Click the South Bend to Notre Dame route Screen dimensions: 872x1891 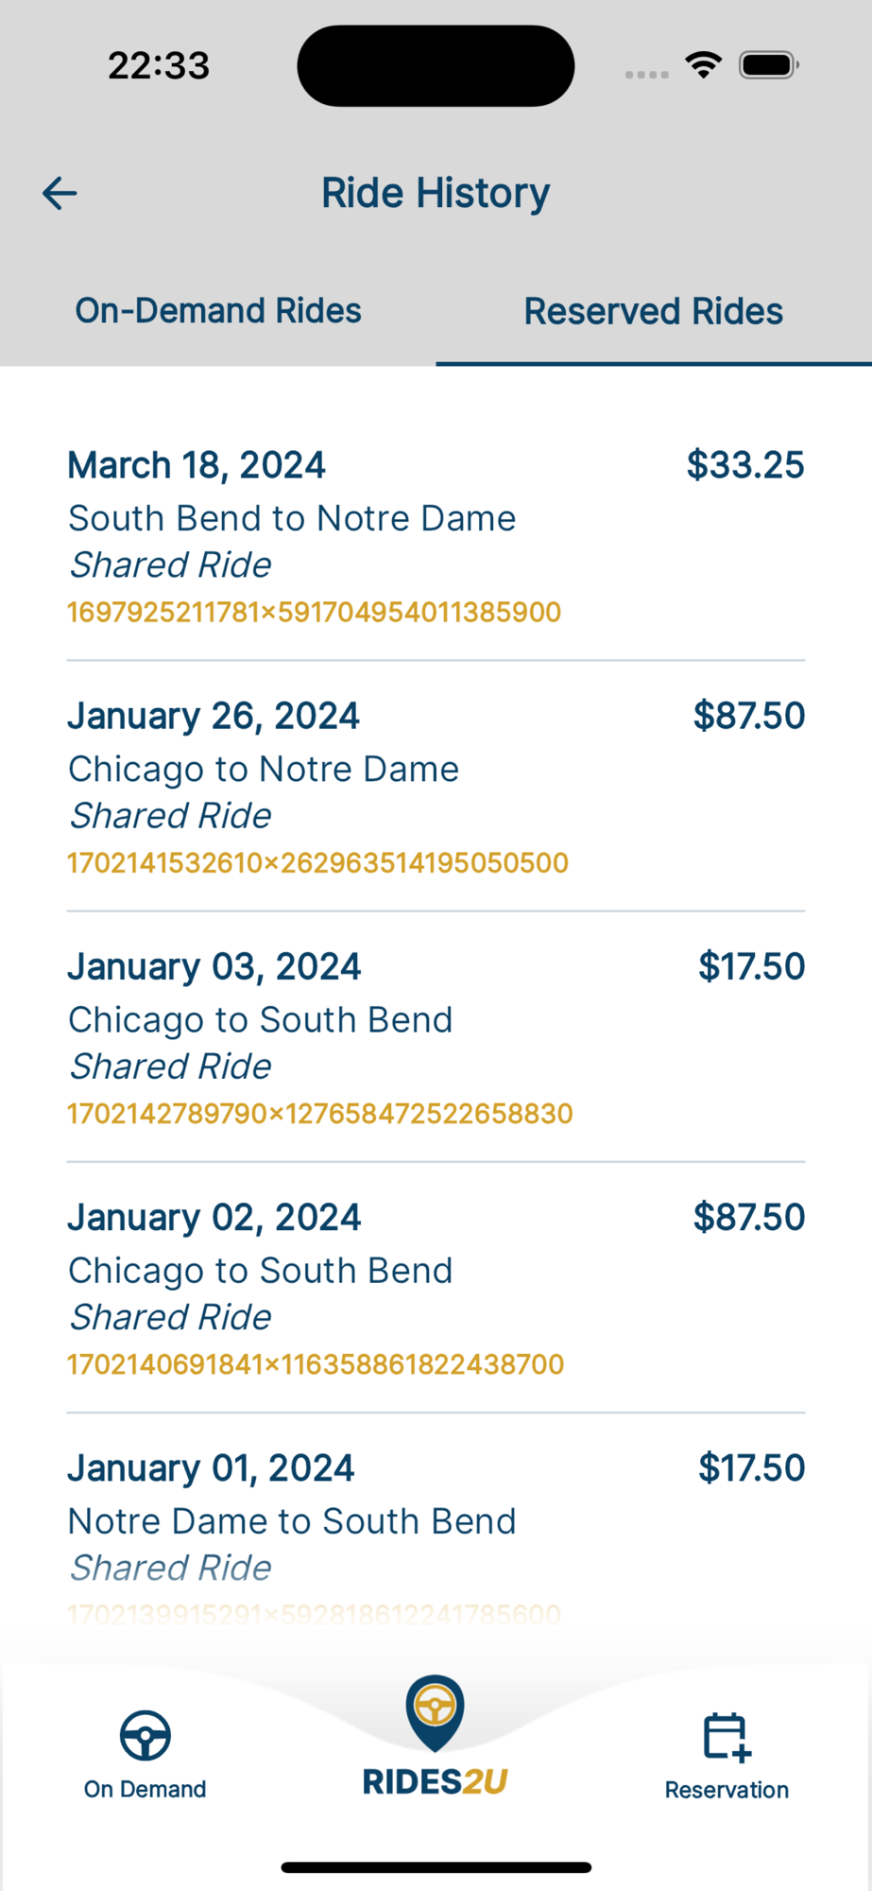coord(292,518)
